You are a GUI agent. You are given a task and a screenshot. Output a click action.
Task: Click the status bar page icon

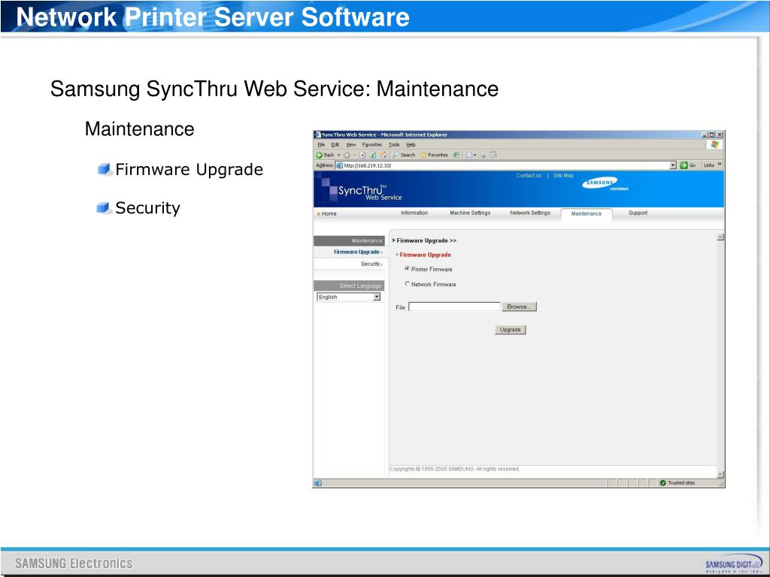pos(318,483)
